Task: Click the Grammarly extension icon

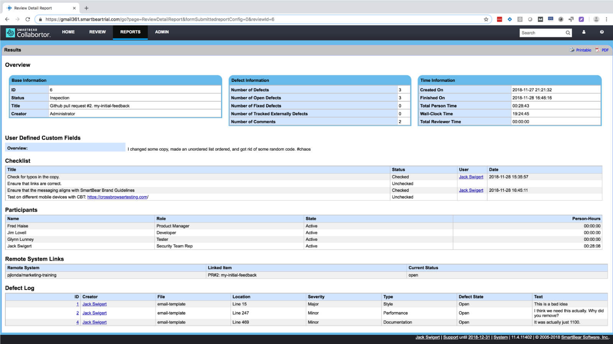Action: coord(520,19)
